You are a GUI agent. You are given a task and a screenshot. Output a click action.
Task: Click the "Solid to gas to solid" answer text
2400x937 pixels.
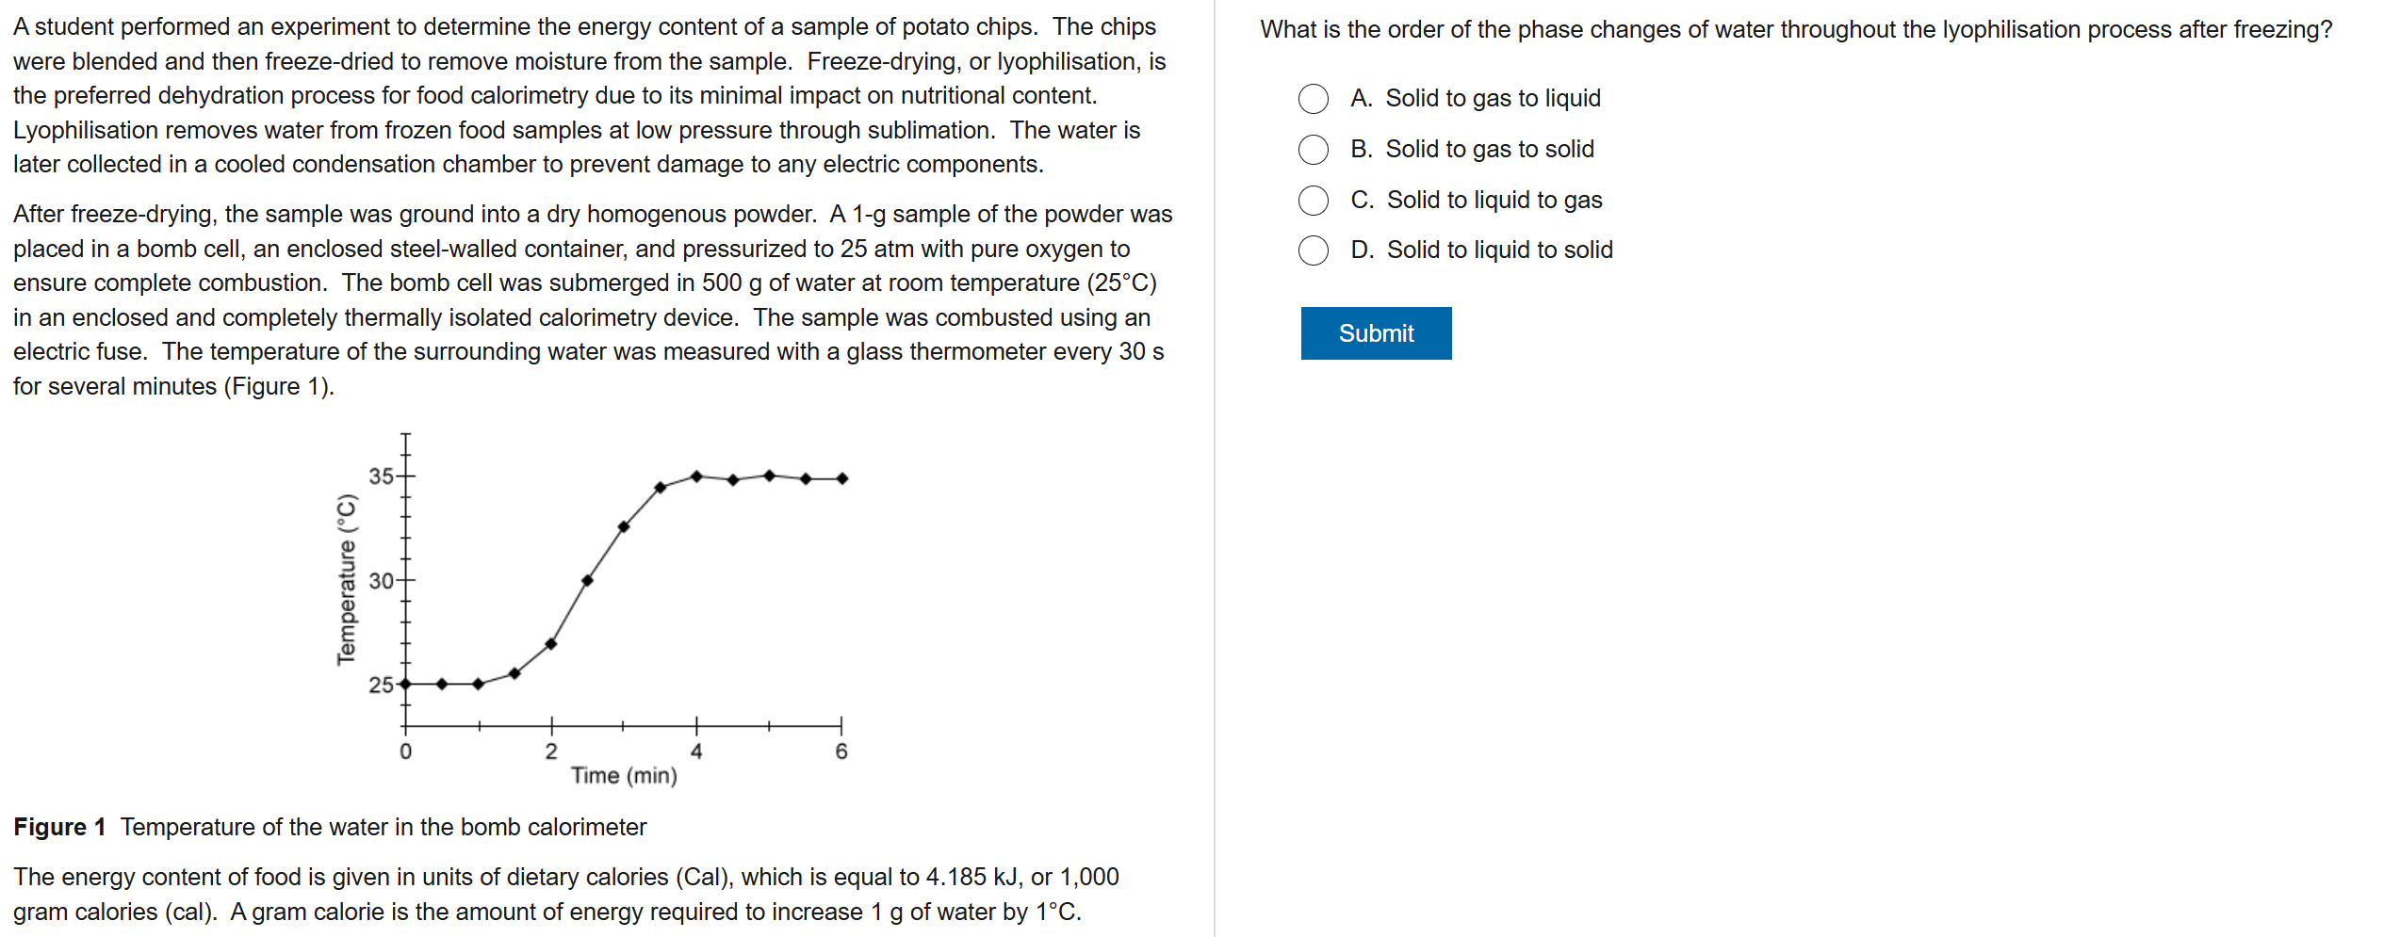click(x=1489, y=150)
